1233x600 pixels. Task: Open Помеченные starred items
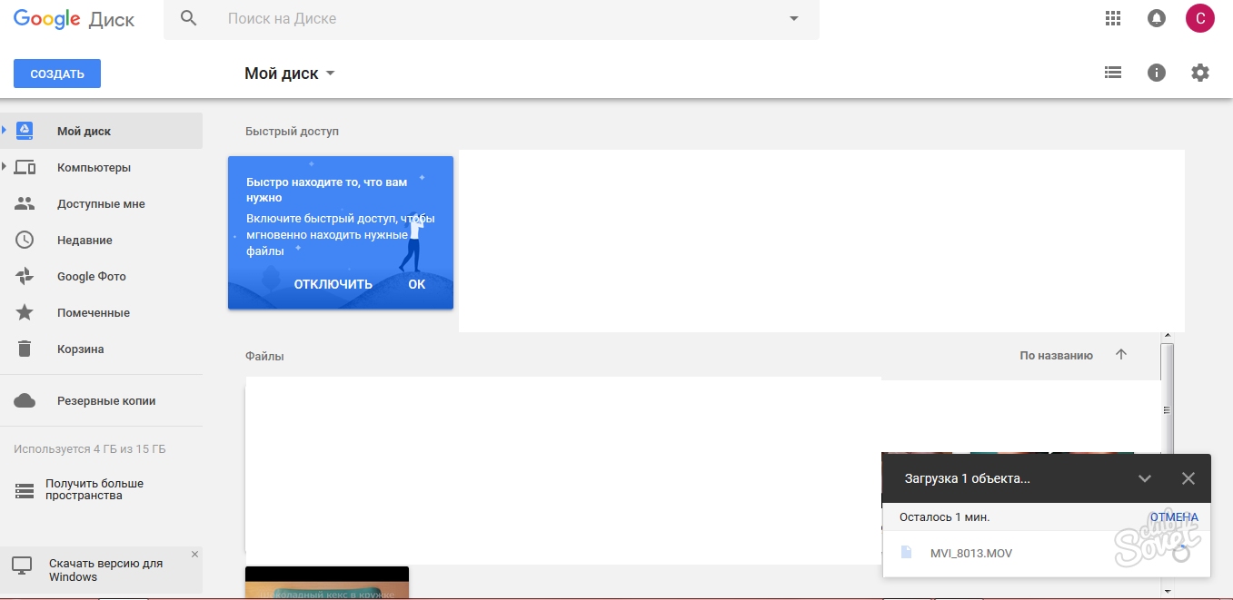[93, 313]
